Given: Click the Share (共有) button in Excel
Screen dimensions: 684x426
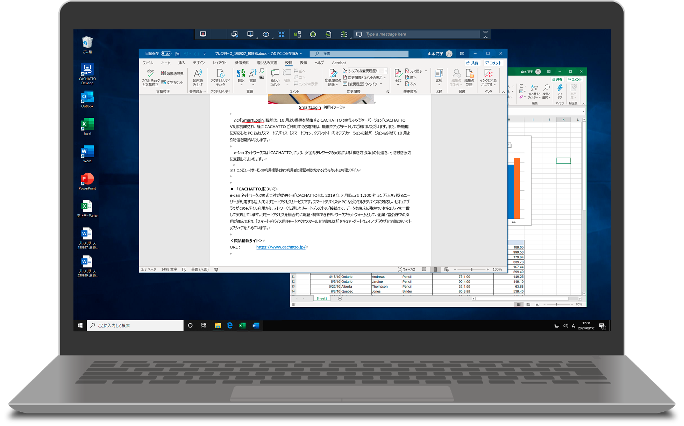Looking at the screenshot, I should 557,79.
